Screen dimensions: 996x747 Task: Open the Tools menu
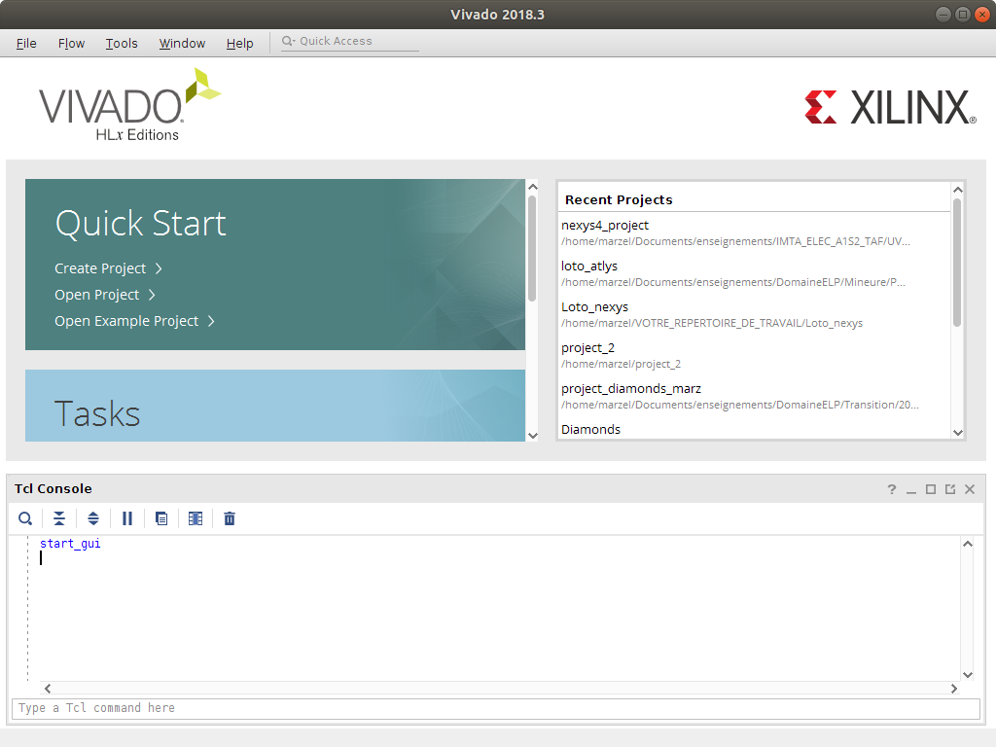pos(122,43)
